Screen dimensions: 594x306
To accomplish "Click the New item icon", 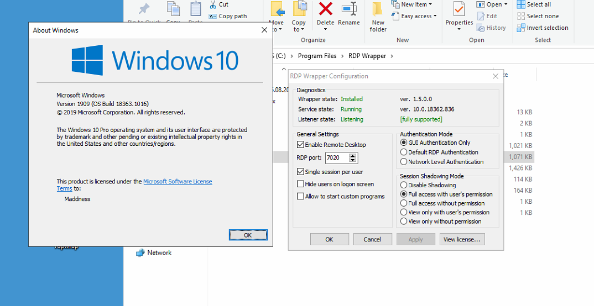I will coord(395,4).
